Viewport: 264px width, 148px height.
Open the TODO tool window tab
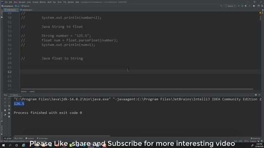coord(19,139)
